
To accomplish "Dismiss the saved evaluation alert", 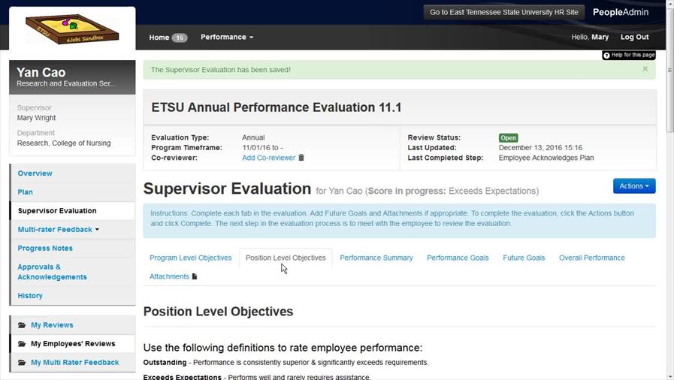I will [x=645, y=69].
